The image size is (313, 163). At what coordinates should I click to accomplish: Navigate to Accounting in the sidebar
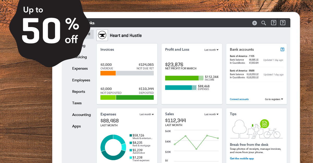82,115
